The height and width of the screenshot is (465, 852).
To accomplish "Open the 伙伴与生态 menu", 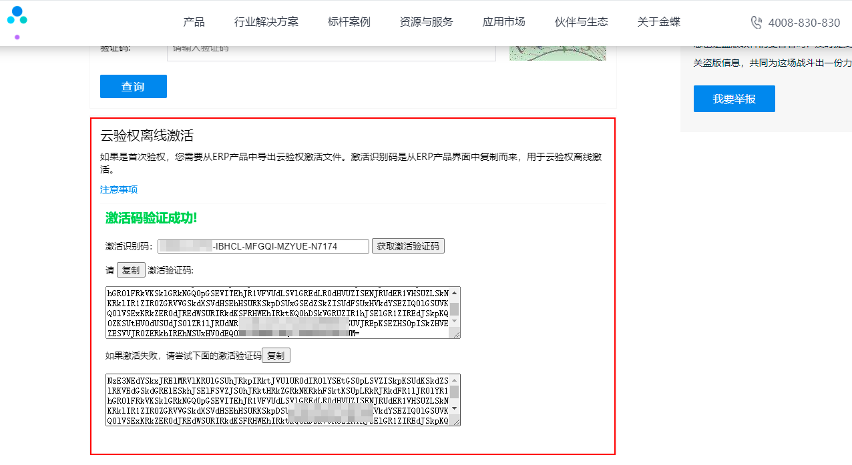I will (582, 22).
